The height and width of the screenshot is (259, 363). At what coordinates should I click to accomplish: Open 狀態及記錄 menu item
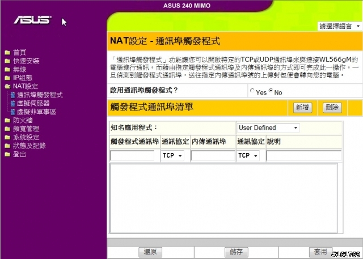point(29,146)
